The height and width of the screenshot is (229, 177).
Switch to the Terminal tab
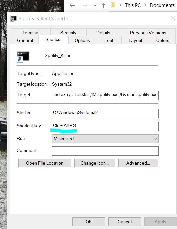point(31,33)
